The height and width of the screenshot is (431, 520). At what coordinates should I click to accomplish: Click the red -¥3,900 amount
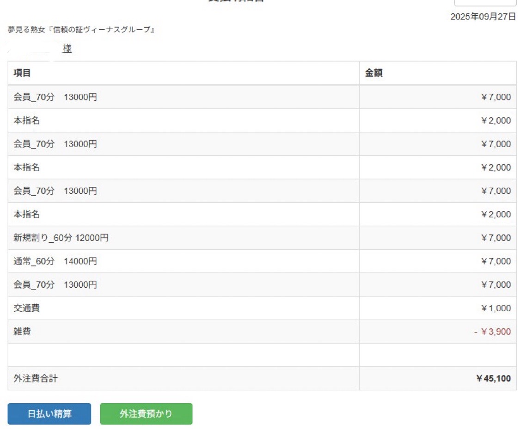[493, 332]
